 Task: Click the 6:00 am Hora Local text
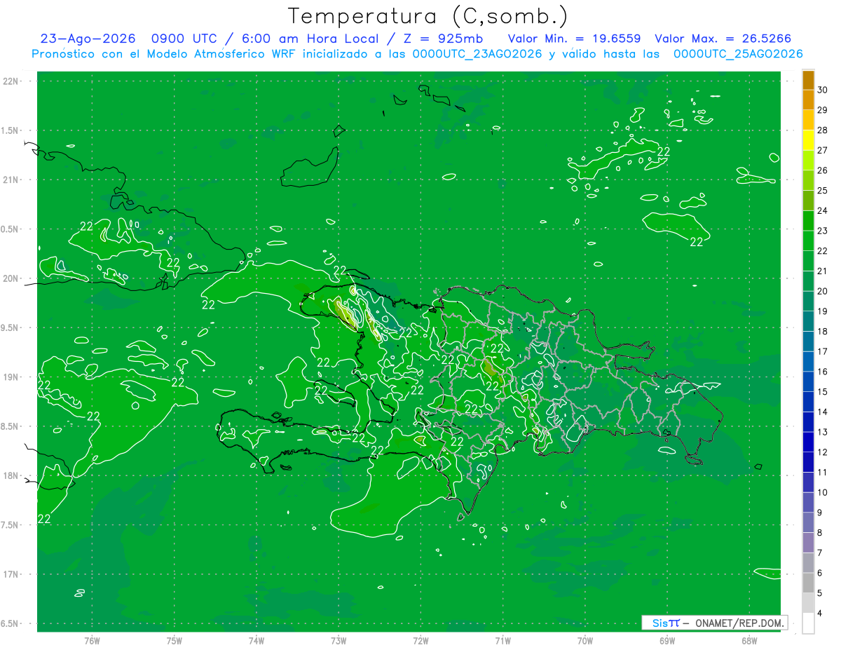pos(308,39)
